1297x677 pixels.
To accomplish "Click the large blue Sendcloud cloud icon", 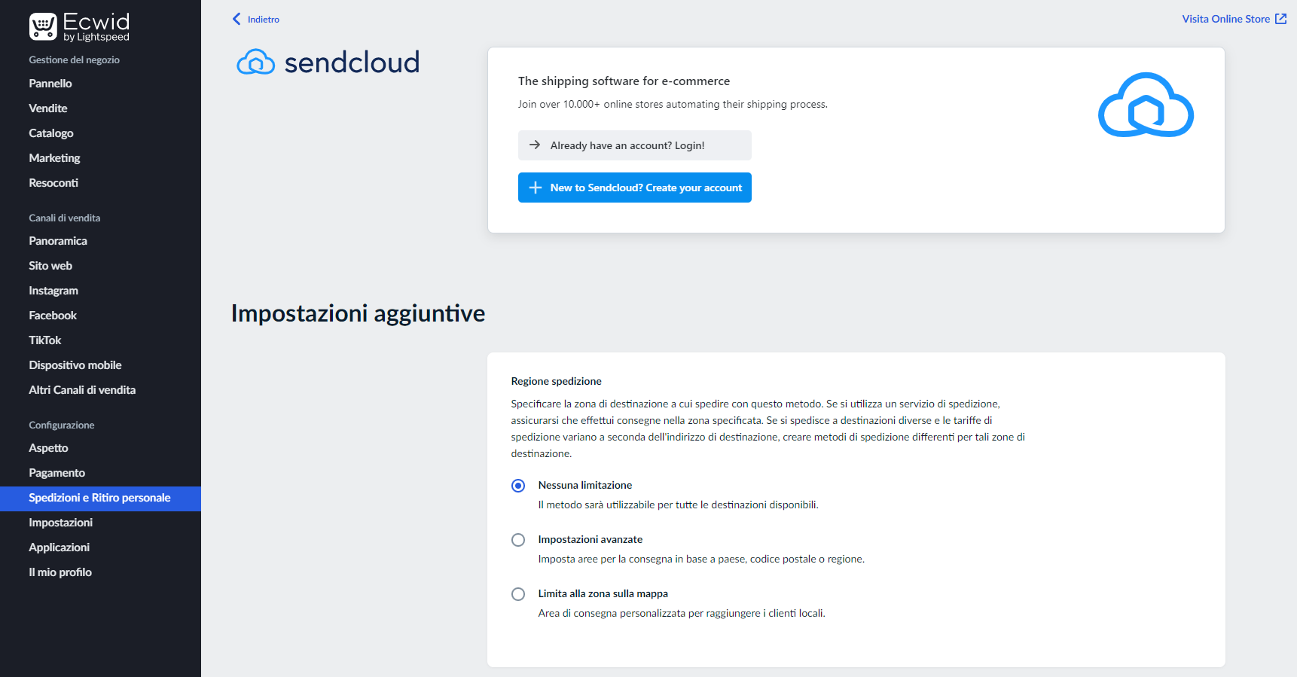I will [1146, 105].
